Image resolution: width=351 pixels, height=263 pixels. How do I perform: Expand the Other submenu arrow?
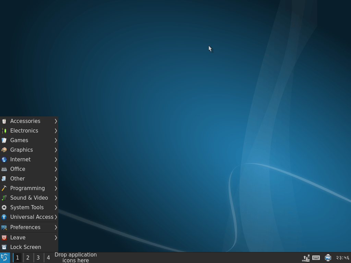(56, 179)
